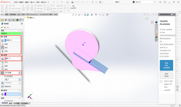Confirm the reference plane with the green checkmark
The width and height of the screenshot is (181, 107).
pos(2,28)
